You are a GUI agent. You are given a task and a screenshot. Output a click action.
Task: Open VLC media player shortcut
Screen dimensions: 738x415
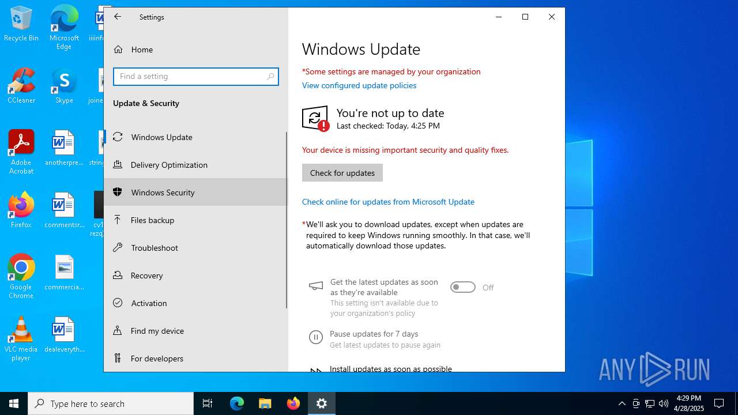(x=21, y=339)
